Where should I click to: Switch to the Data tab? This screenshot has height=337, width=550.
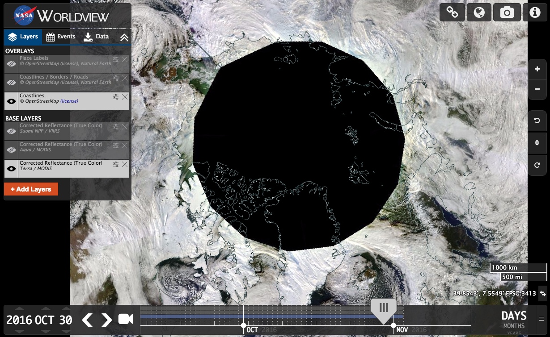click(x=96, y=37)
